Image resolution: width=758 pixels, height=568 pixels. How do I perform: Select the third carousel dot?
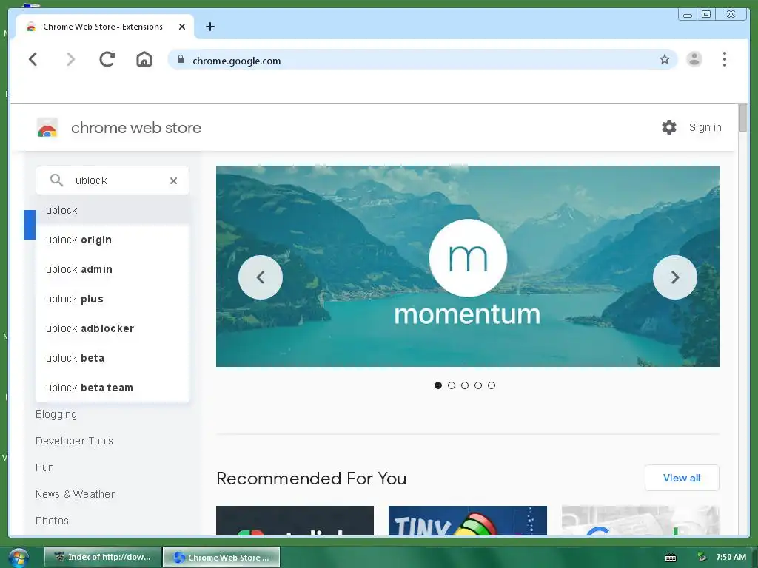[x=465, y=385]
